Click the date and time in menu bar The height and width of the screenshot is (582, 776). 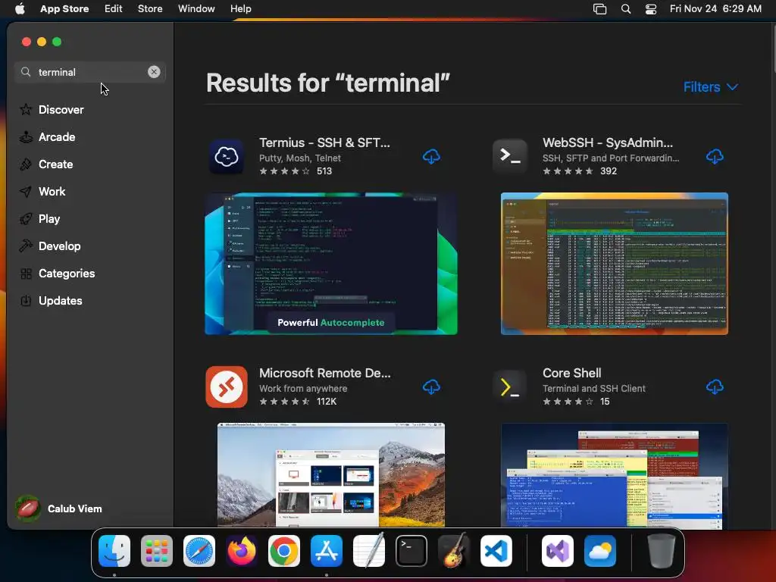pos(715,9)
